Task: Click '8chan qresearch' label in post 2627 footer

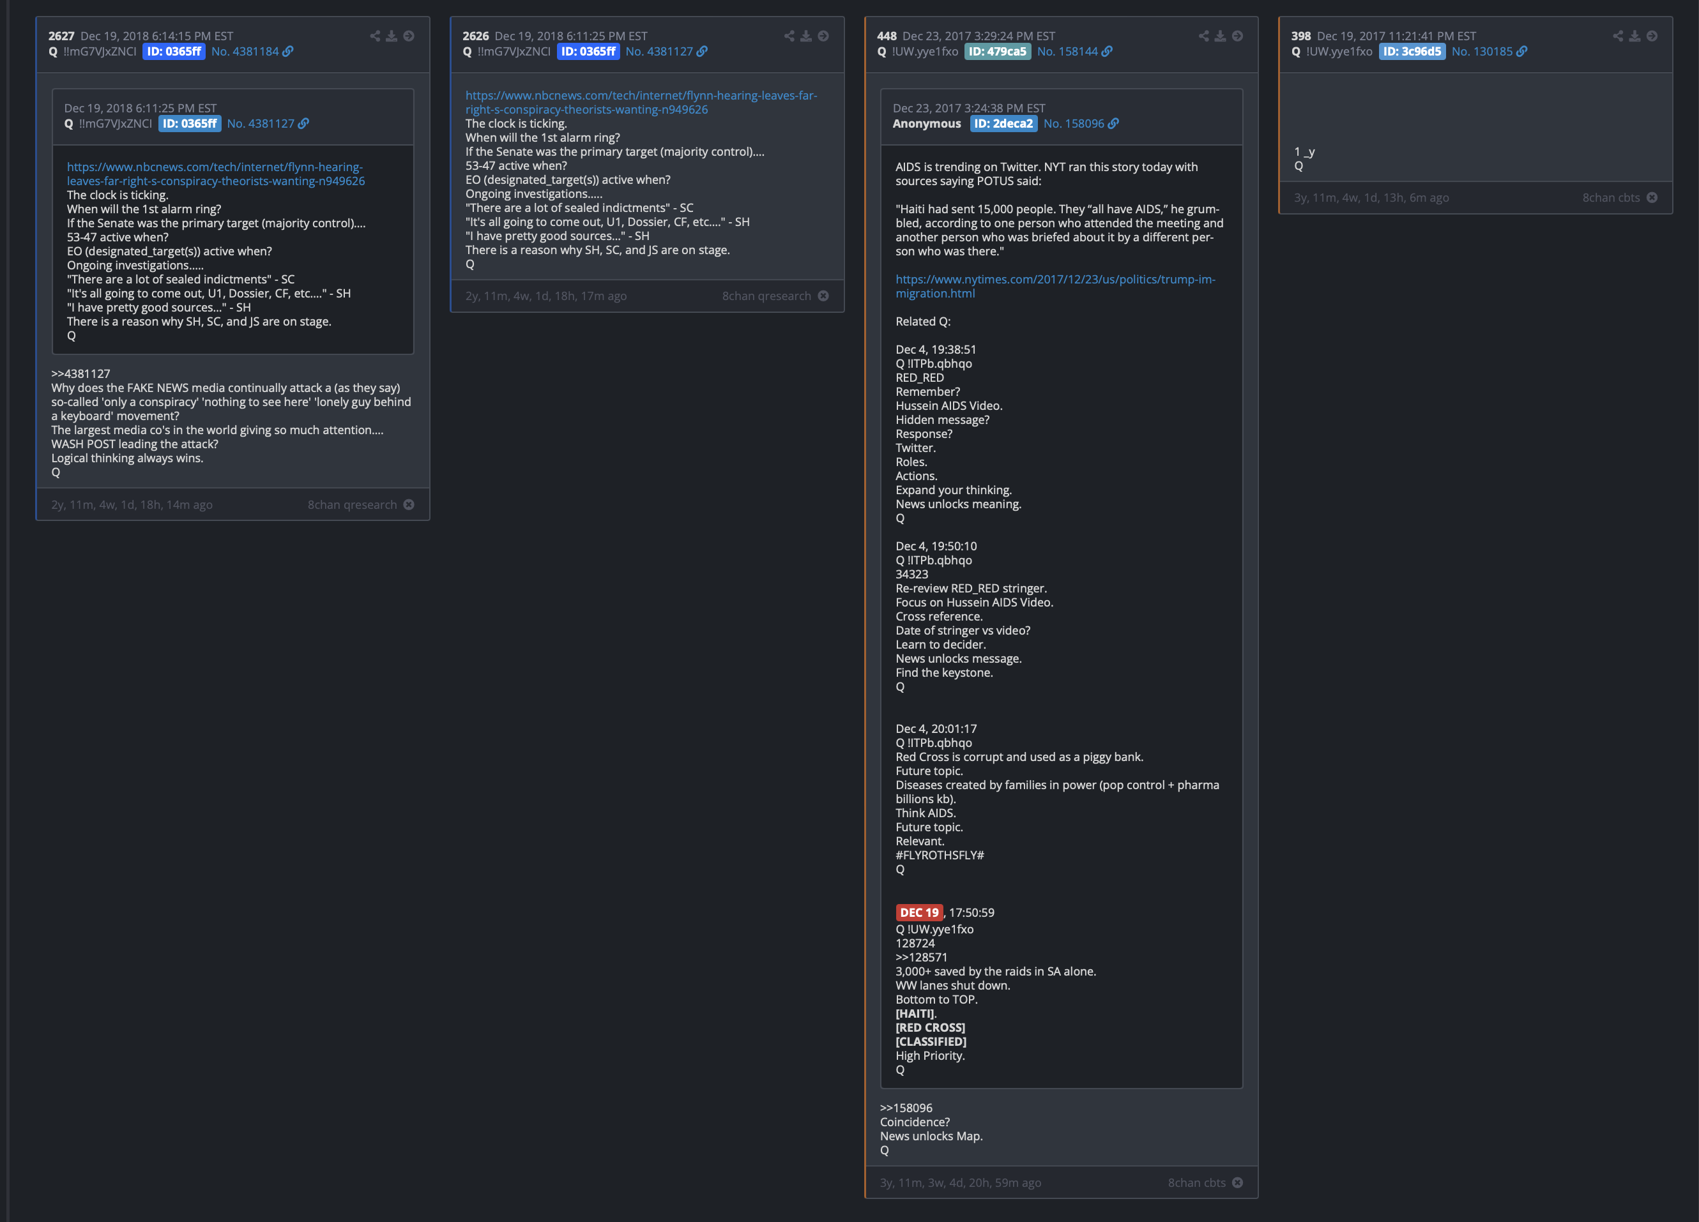Action: click(352, 504)
